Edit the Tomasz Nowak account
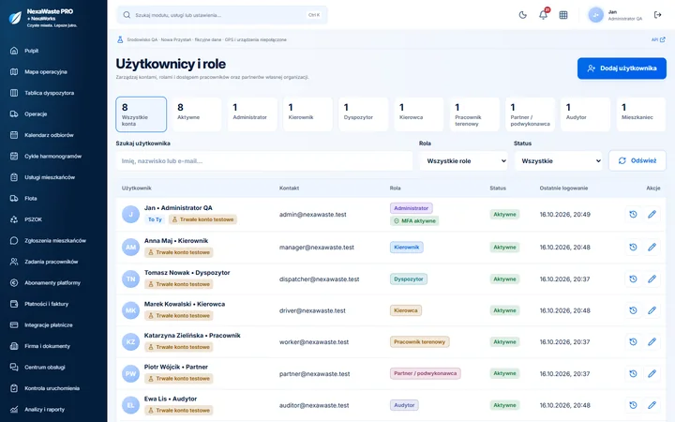 (x=652, y=279)
